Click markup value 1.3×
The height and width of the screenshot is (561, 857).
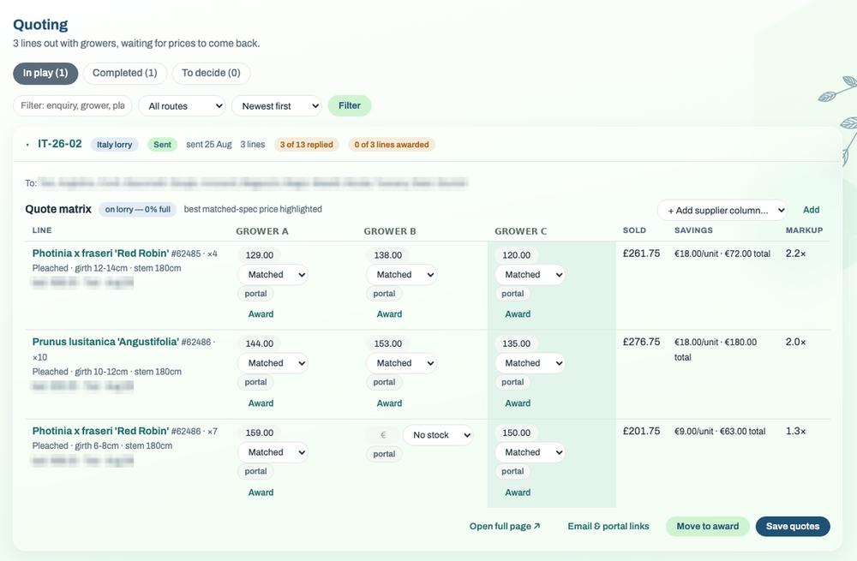[796, 431]
